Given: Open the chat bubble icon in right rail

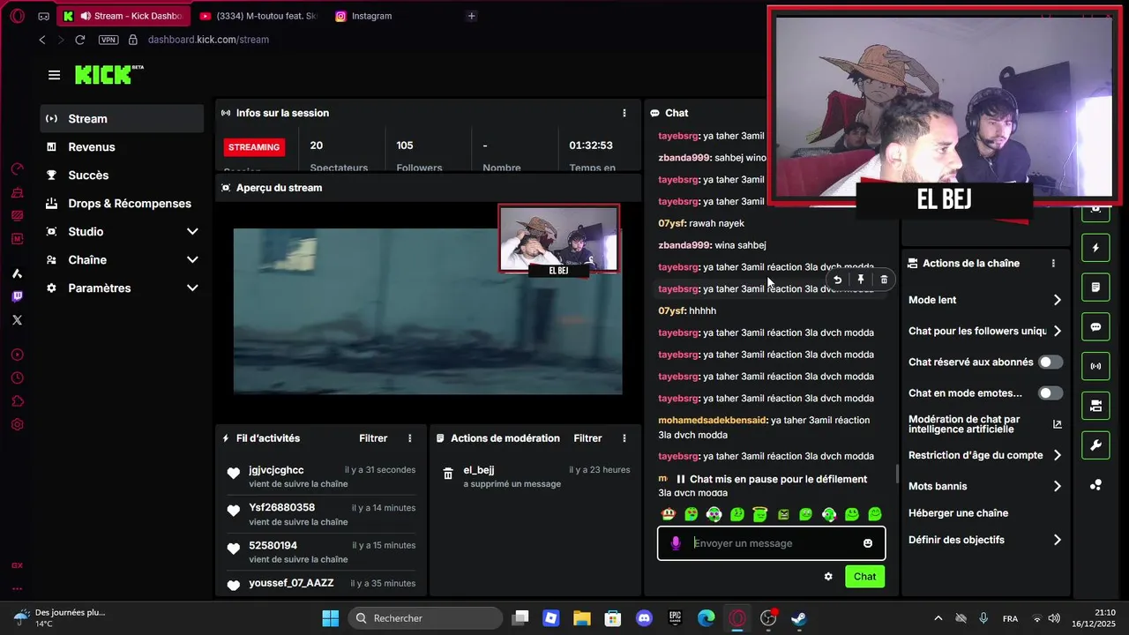Looking at the screenshot, I should click(1095, 326).
